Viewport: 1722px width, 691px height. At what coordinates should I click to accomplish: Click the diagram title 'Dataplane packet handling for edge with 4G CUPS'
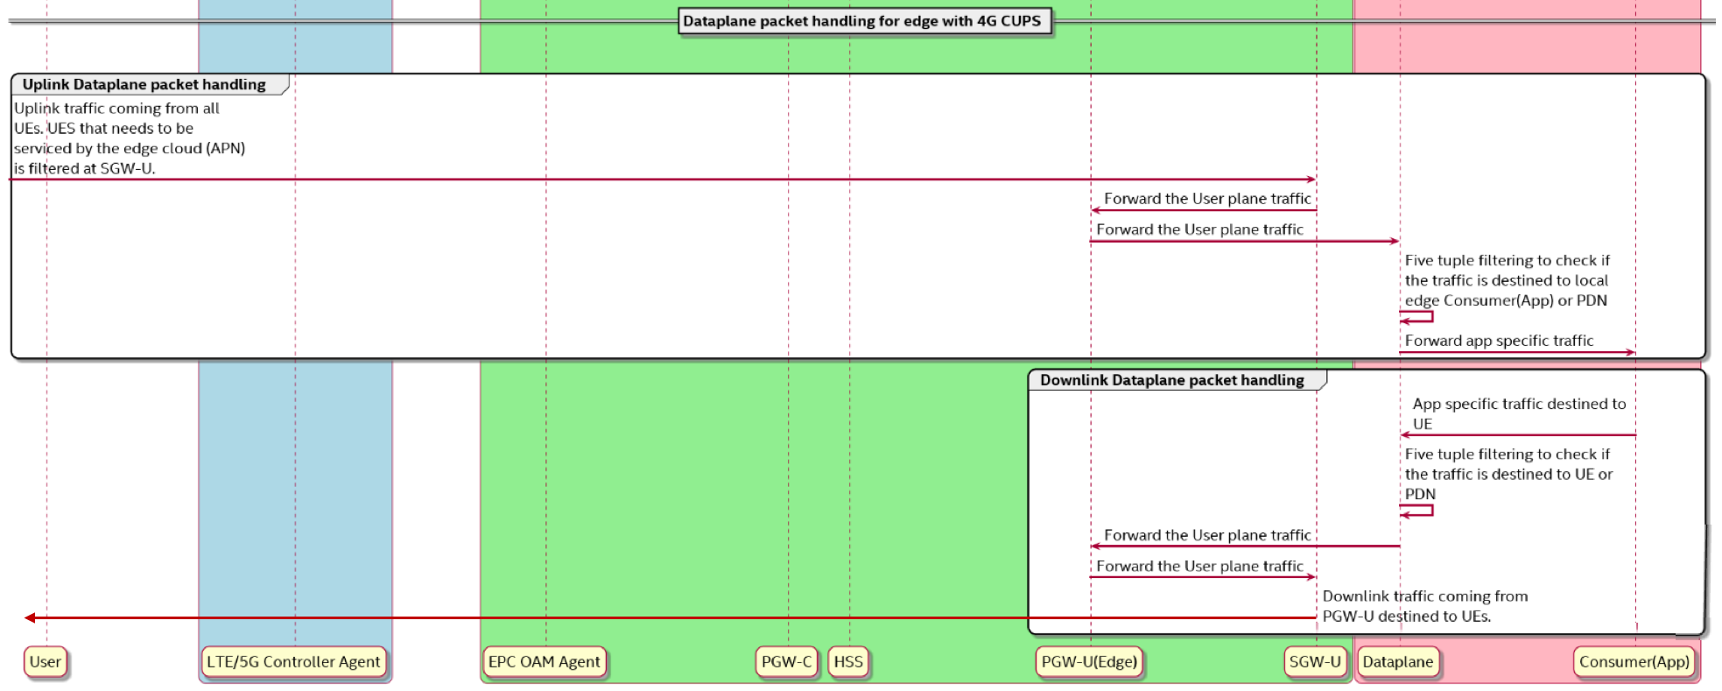coord(863,21)
